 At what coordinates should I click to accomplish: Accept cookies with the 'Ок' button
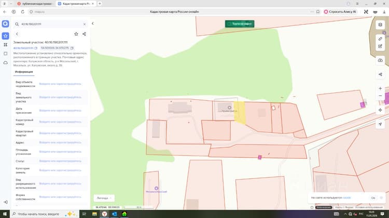[373, 198]
